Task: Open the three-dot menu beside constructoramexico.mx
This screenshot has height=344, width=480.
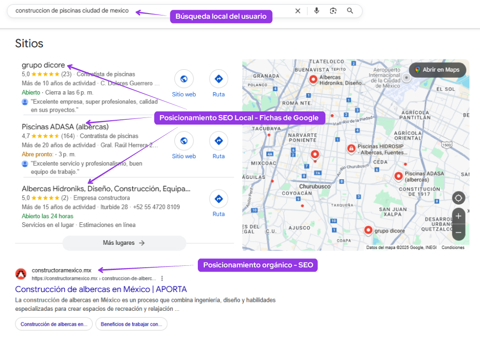Action: pyautogui.click(x=162, y=278)
